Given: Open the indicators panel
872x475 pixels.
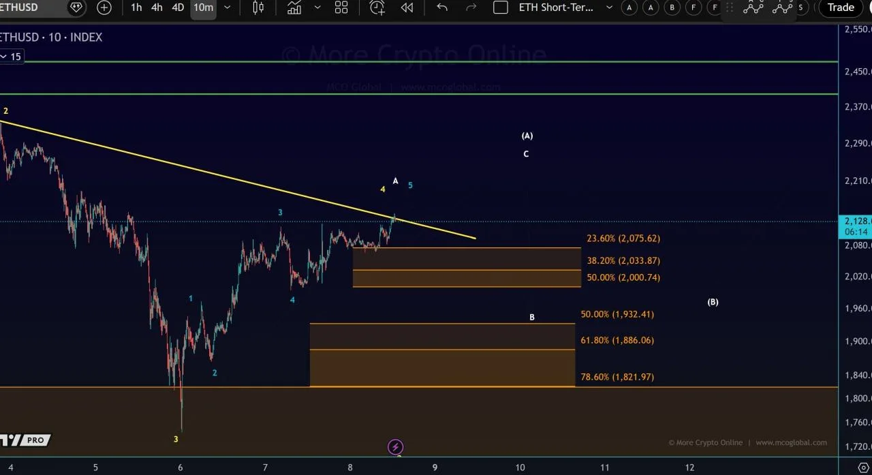Looking at the screenshot, I should [294, 7].
